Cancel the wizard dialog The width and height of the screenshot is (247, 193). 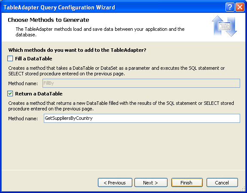pos(222,183)
